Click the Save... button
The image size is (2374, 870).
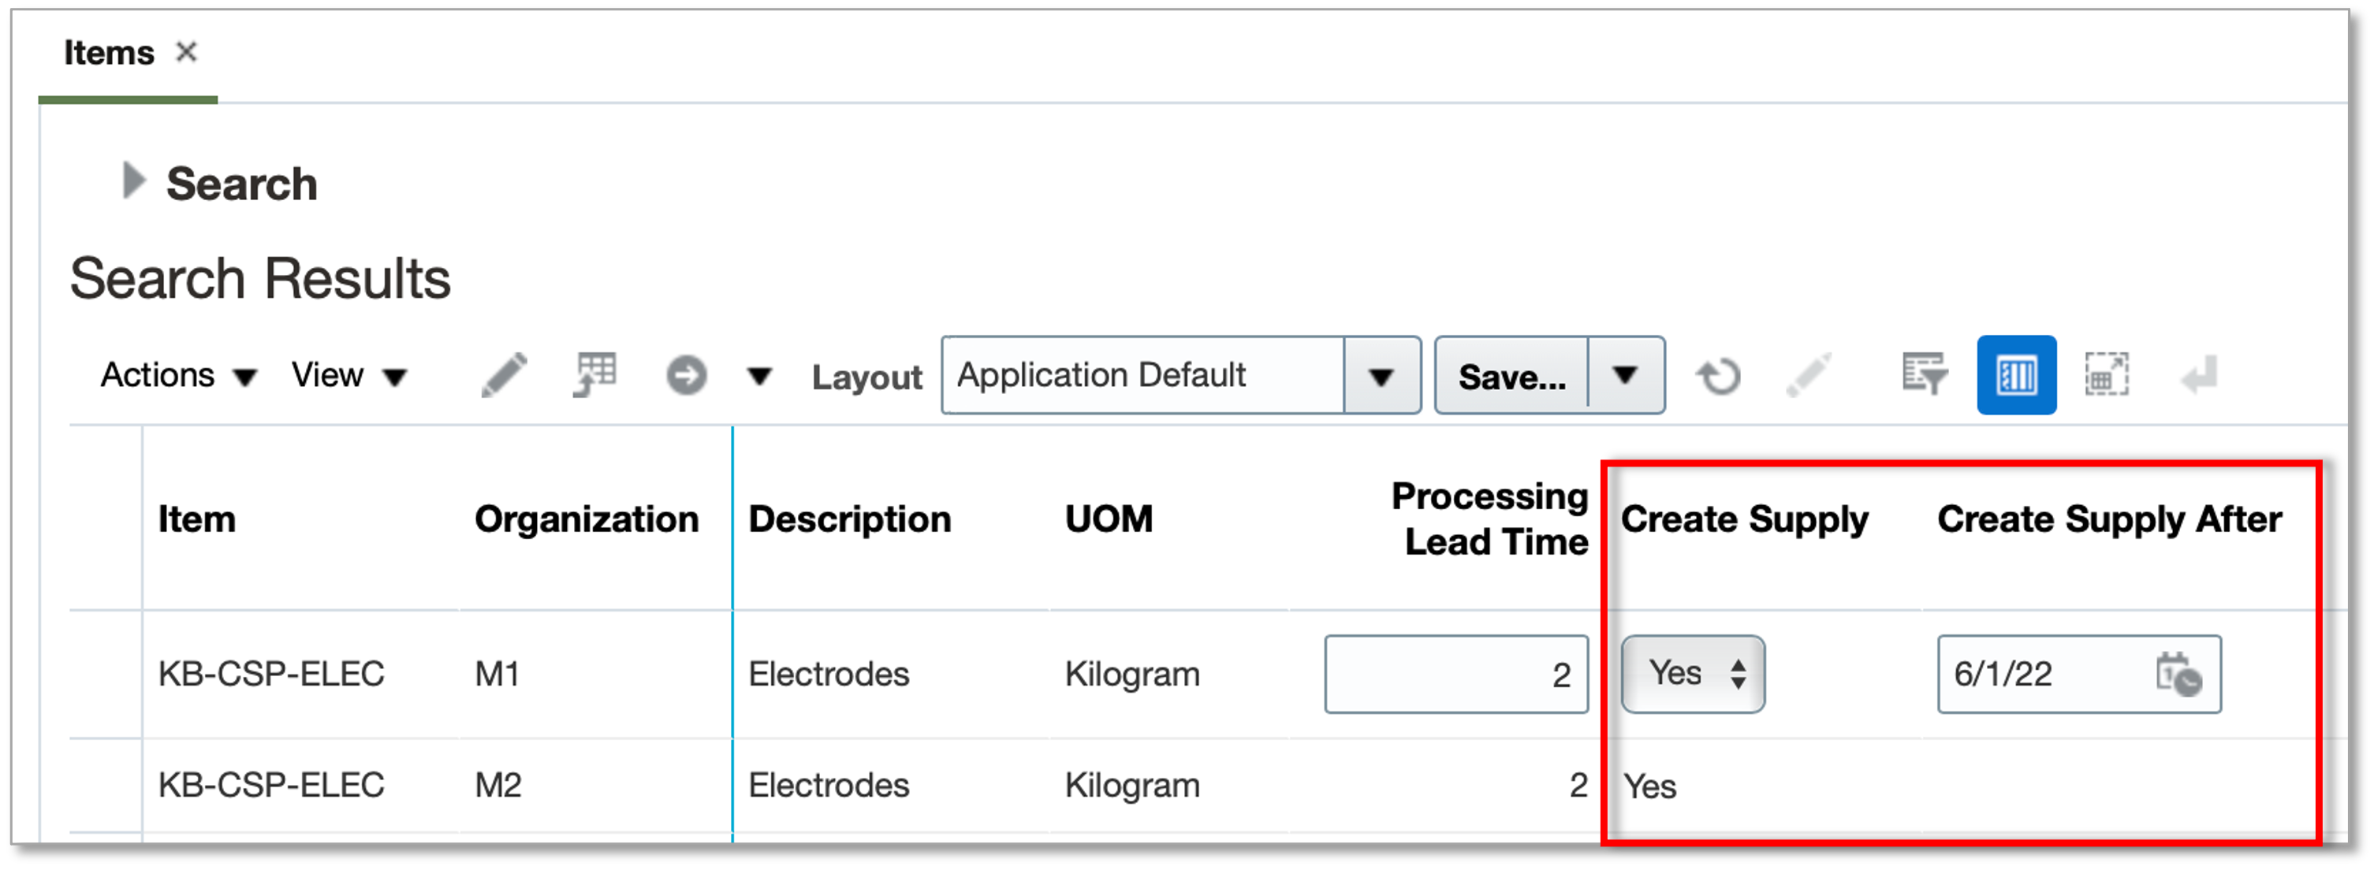[x=1511, y=376]
